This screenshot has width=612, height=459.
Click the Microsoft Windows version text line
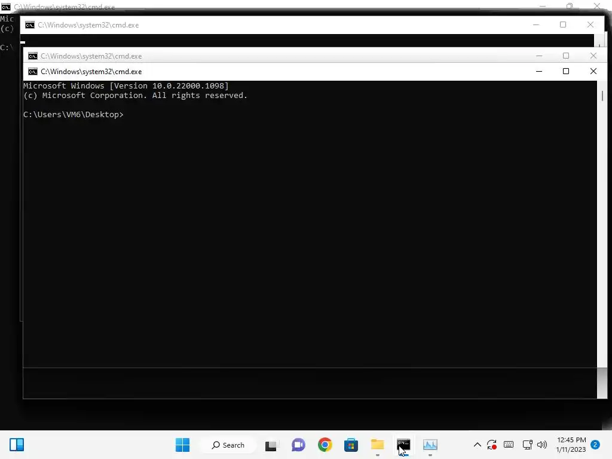(x=126, y=86)
